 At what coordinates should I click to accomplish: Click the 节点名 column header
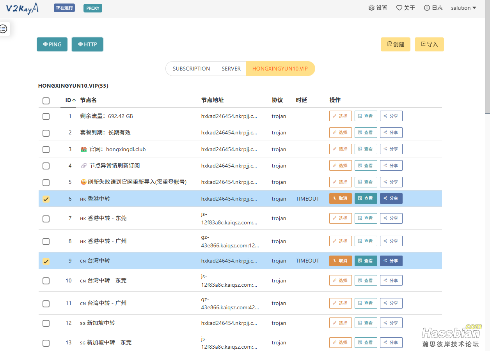pos(89,100)
